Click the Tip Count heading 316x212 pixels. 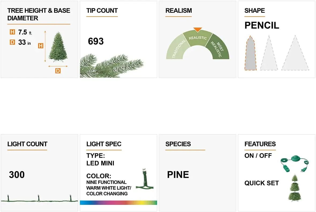point(102,11)
